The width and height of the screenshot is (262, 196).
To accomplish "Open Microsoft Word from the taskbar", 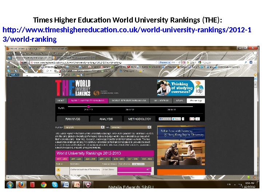I will [65, 185].
